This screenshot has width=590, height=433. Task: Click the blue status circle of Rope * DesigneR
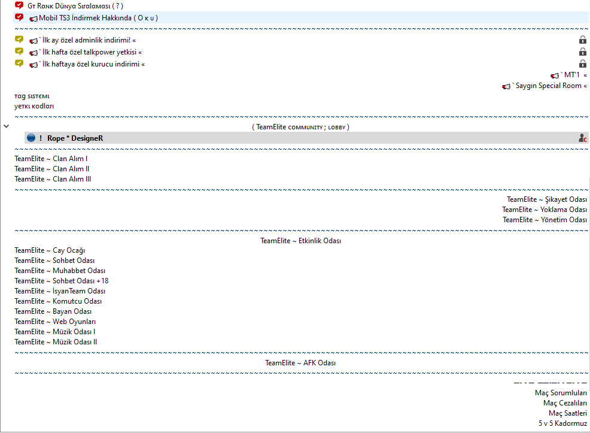31,138
